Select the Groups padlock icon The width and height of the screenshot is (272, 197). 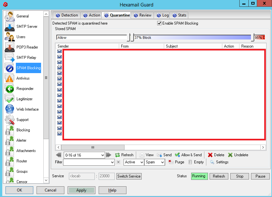[9, 171]
